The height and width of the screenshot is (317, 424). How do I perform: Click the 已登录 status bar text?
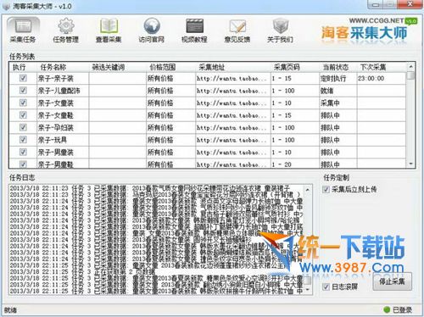pos(402,310)
